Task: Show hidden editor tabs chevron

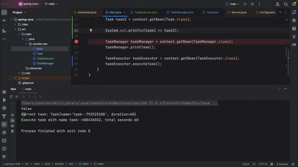Action: [280, 13]
